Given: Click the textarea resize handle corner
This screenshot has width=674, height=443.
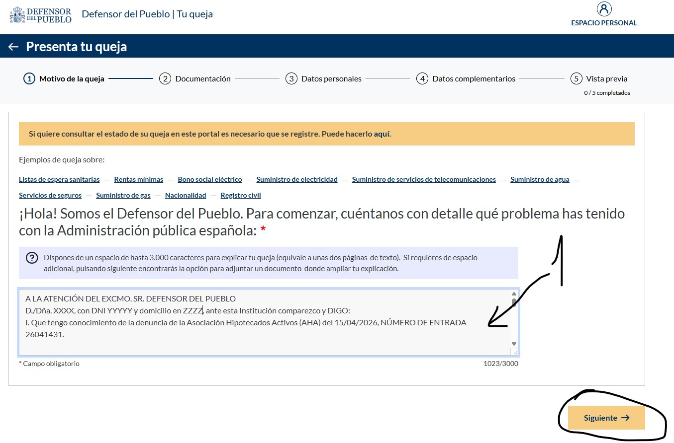Looking at the screenshot, I should click(x=514, y=352).
